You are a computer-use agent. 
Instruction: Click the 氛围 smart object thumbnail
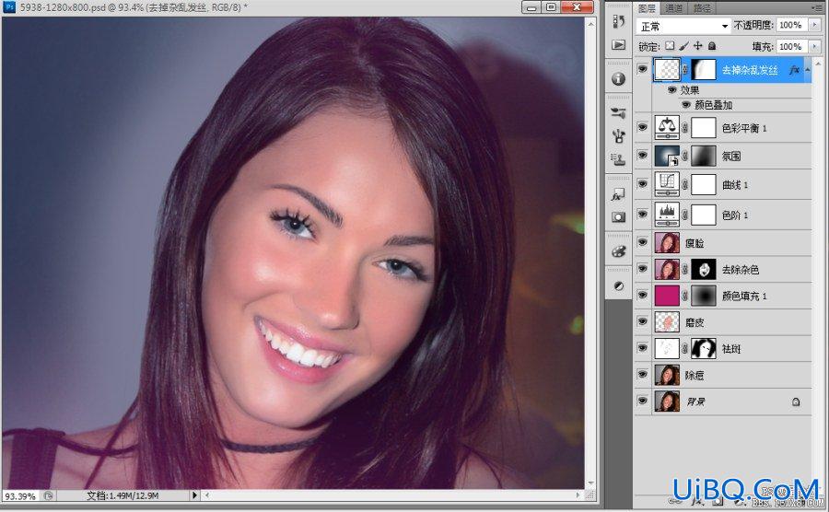[x=667, y=156]
